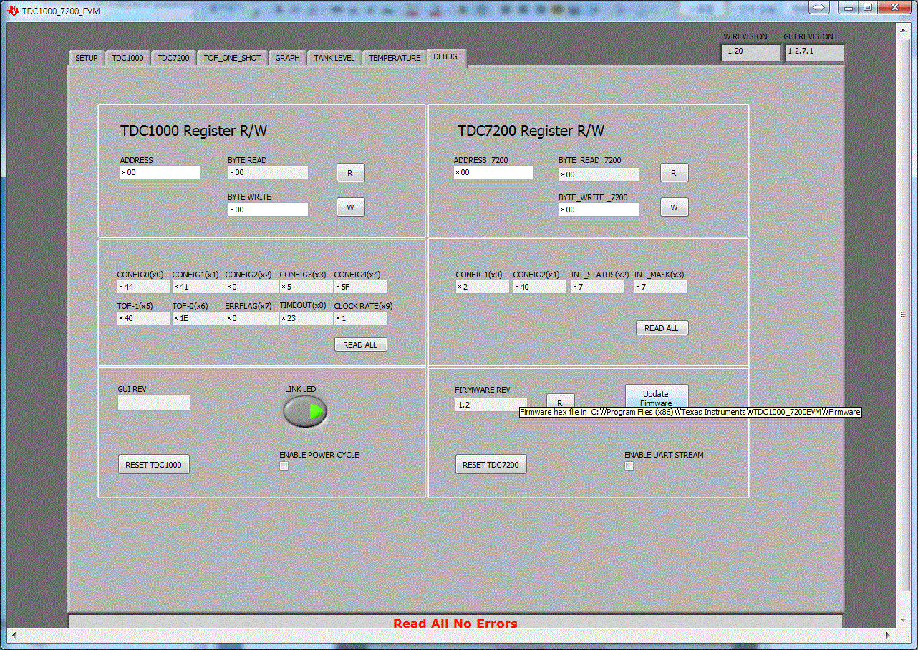
Task: Click the CLOCK RATE(x9) register field
Action: 360,318
